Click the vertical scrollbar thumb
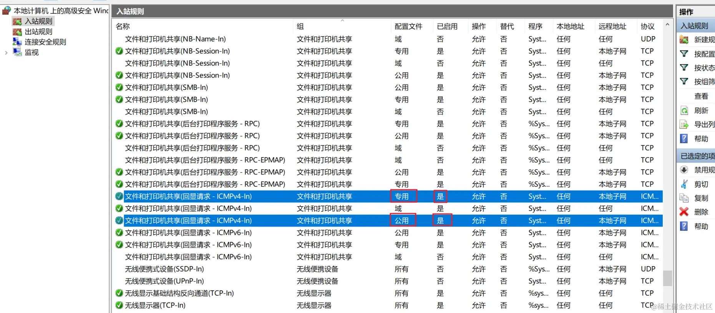 (x=668, y=278)
